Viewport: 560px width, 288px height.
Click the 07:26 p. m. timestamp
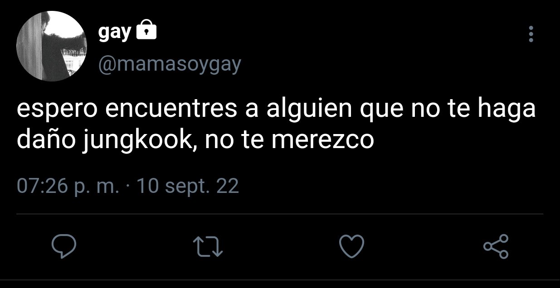(x=68, y=186)
